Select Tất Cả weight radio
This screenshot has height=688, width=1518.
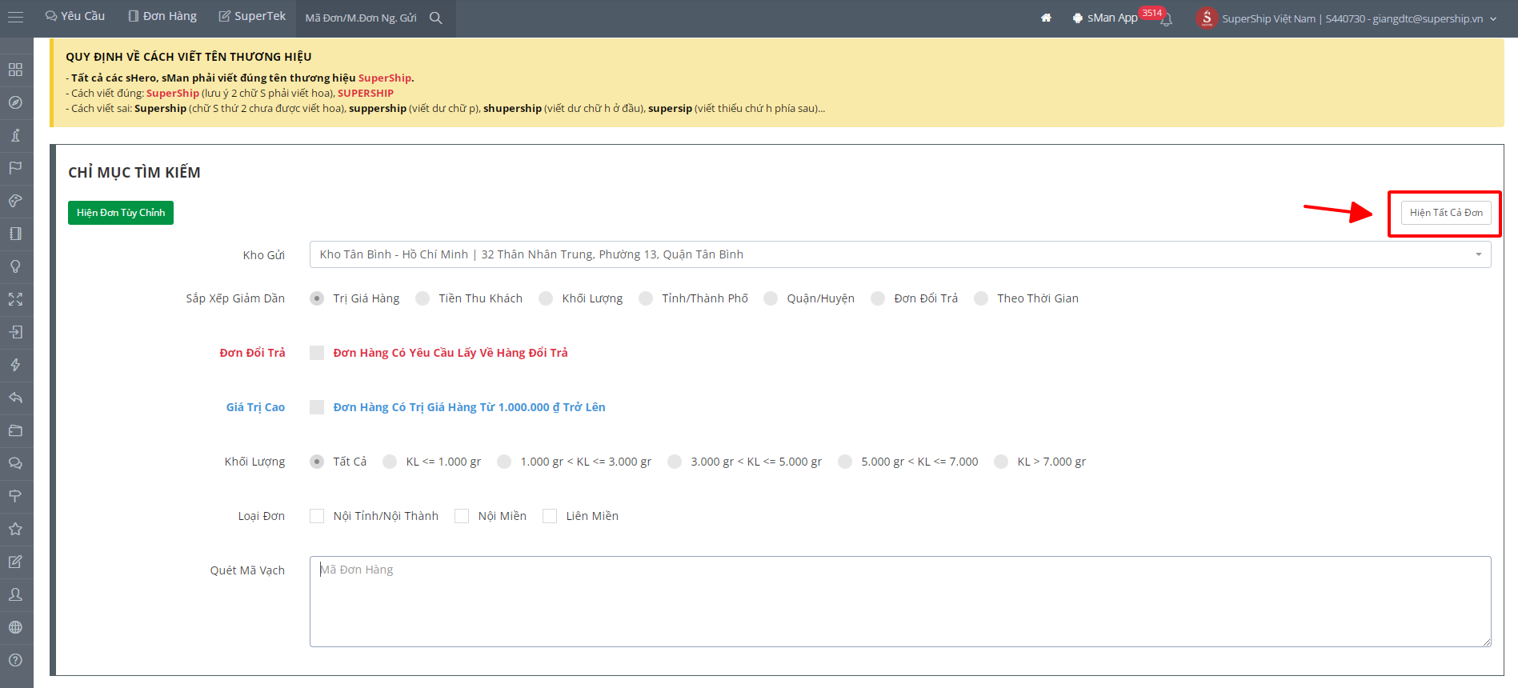317,462
